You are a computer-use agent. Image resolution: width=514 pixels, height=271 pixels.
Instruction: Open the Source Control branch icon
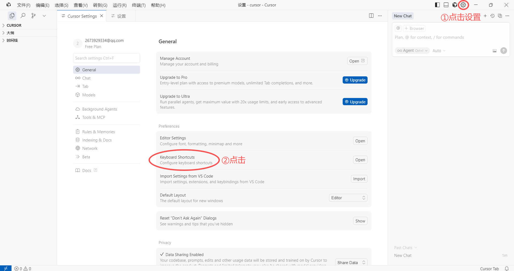33,16
